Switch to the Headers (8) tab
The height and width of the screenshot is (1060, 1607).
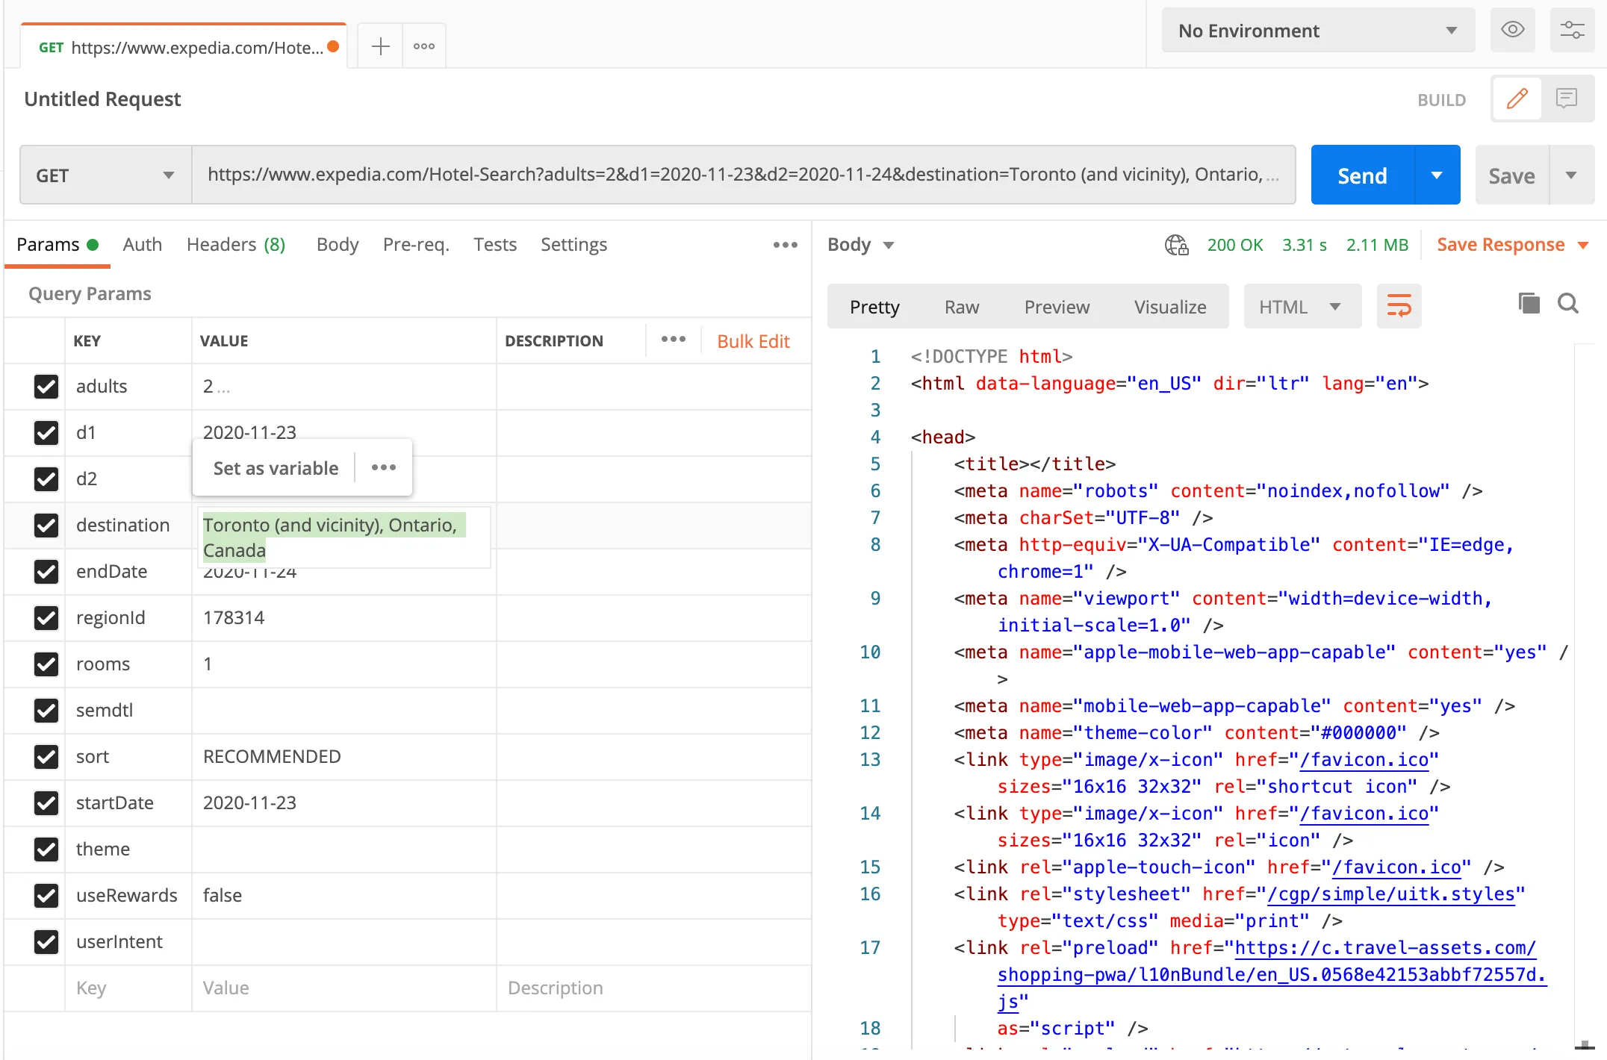point(236,245)
